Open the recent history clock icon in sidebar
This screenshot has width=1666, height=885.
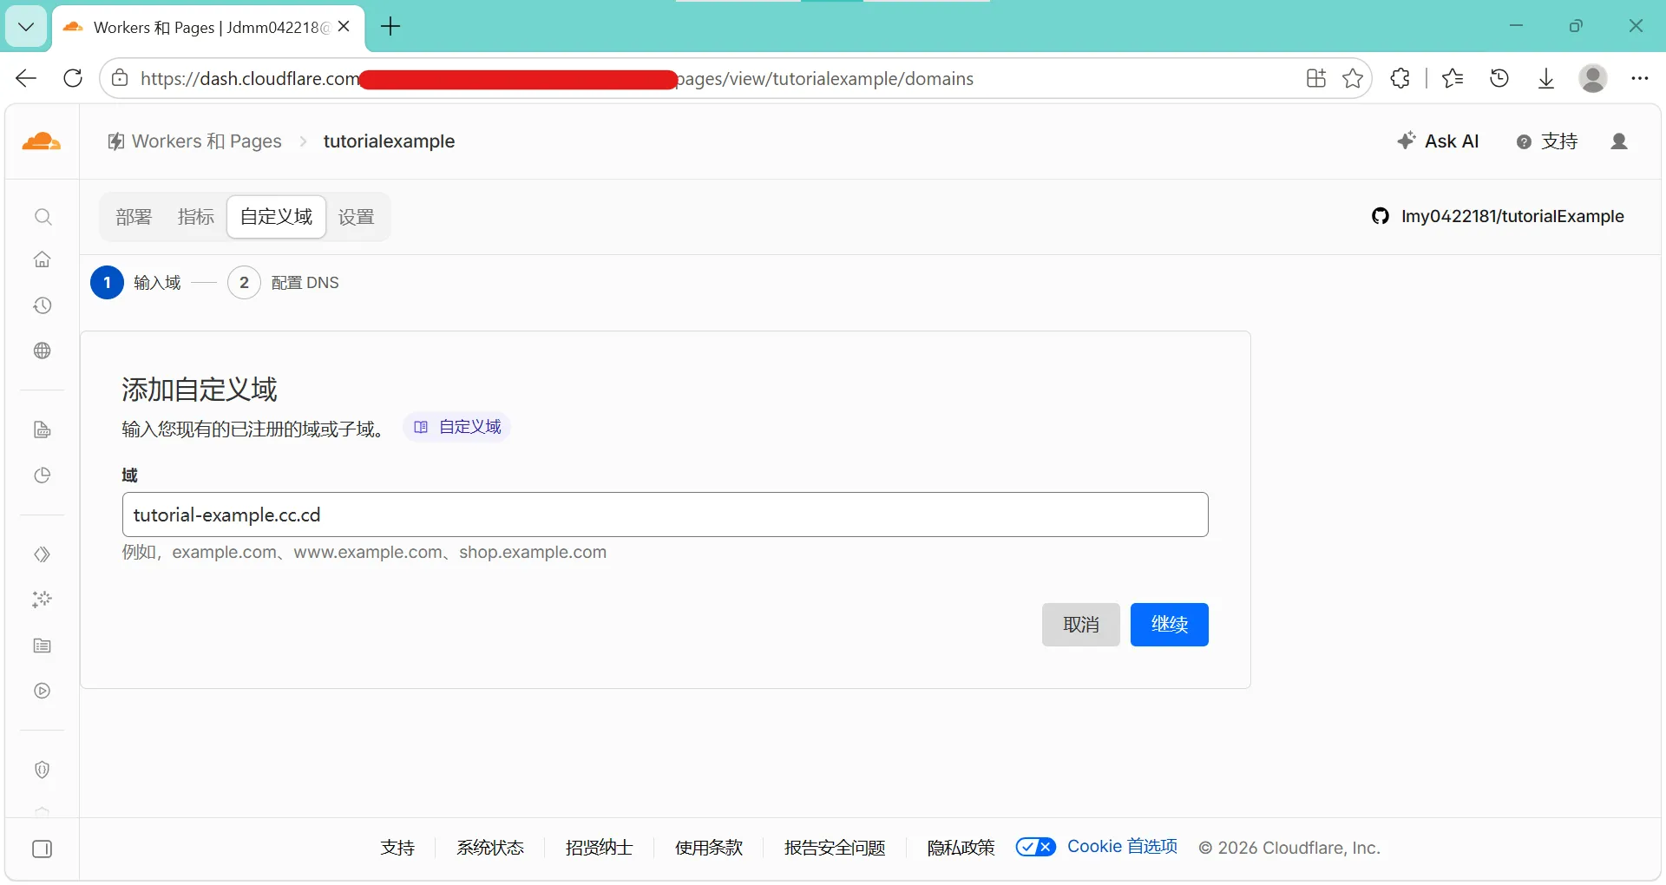coord(43,305)
